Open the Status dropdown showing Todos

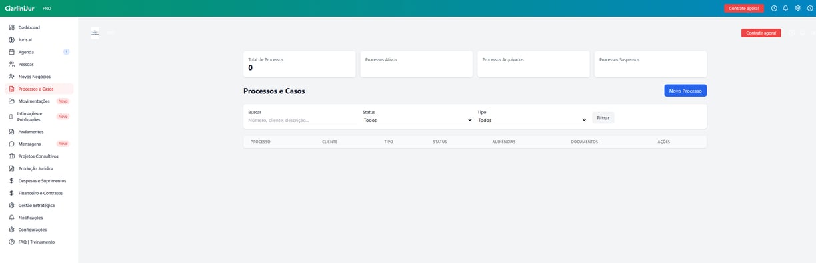coord(417,121)
